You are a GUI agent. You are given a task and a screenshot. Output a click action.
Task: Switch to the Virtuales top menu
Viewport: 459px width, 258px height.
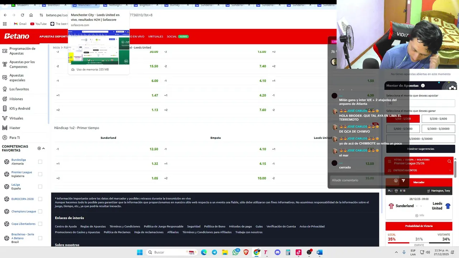(x=156, y=37)
